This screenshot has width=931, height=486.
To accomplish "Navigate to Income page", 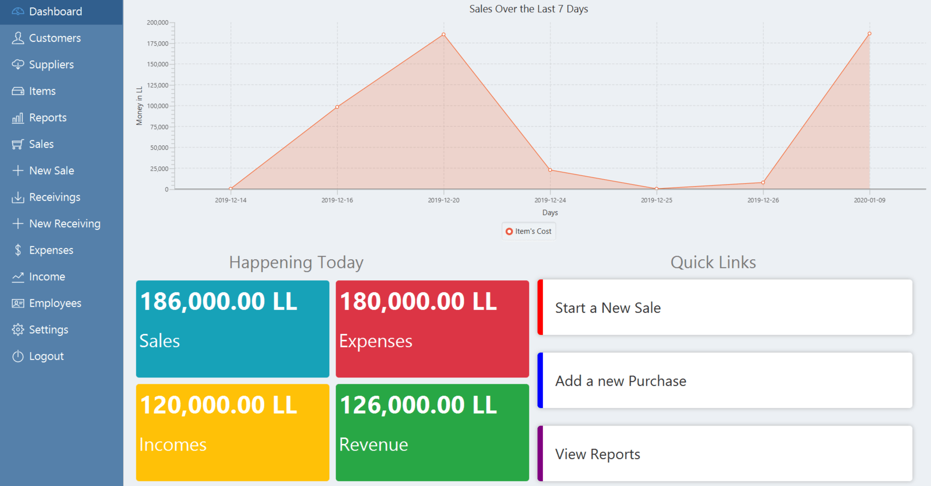I will click(x=47, y=277).
